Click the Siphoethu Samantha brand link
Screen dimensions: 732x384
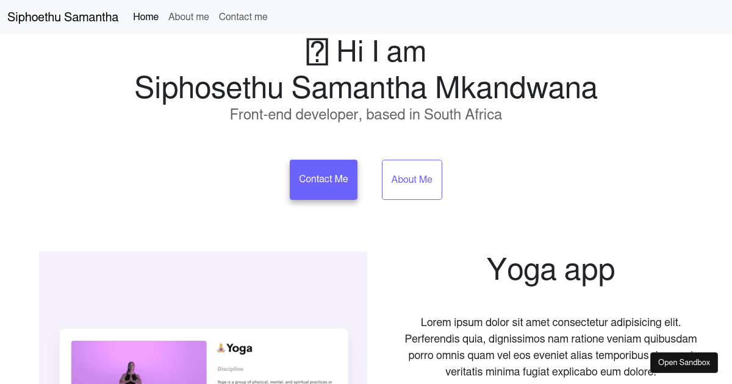click(63, 17)
